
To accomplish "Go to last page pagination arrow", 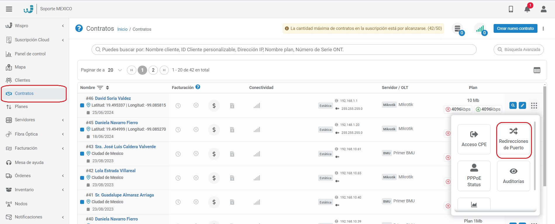I will click(x=164, y=70).
